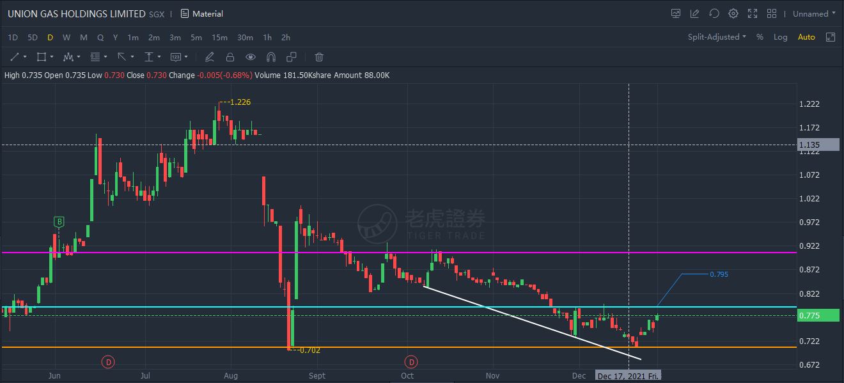Toggle percent scale mode
Screen dimensions: 844x383
(x=760, y=37)
